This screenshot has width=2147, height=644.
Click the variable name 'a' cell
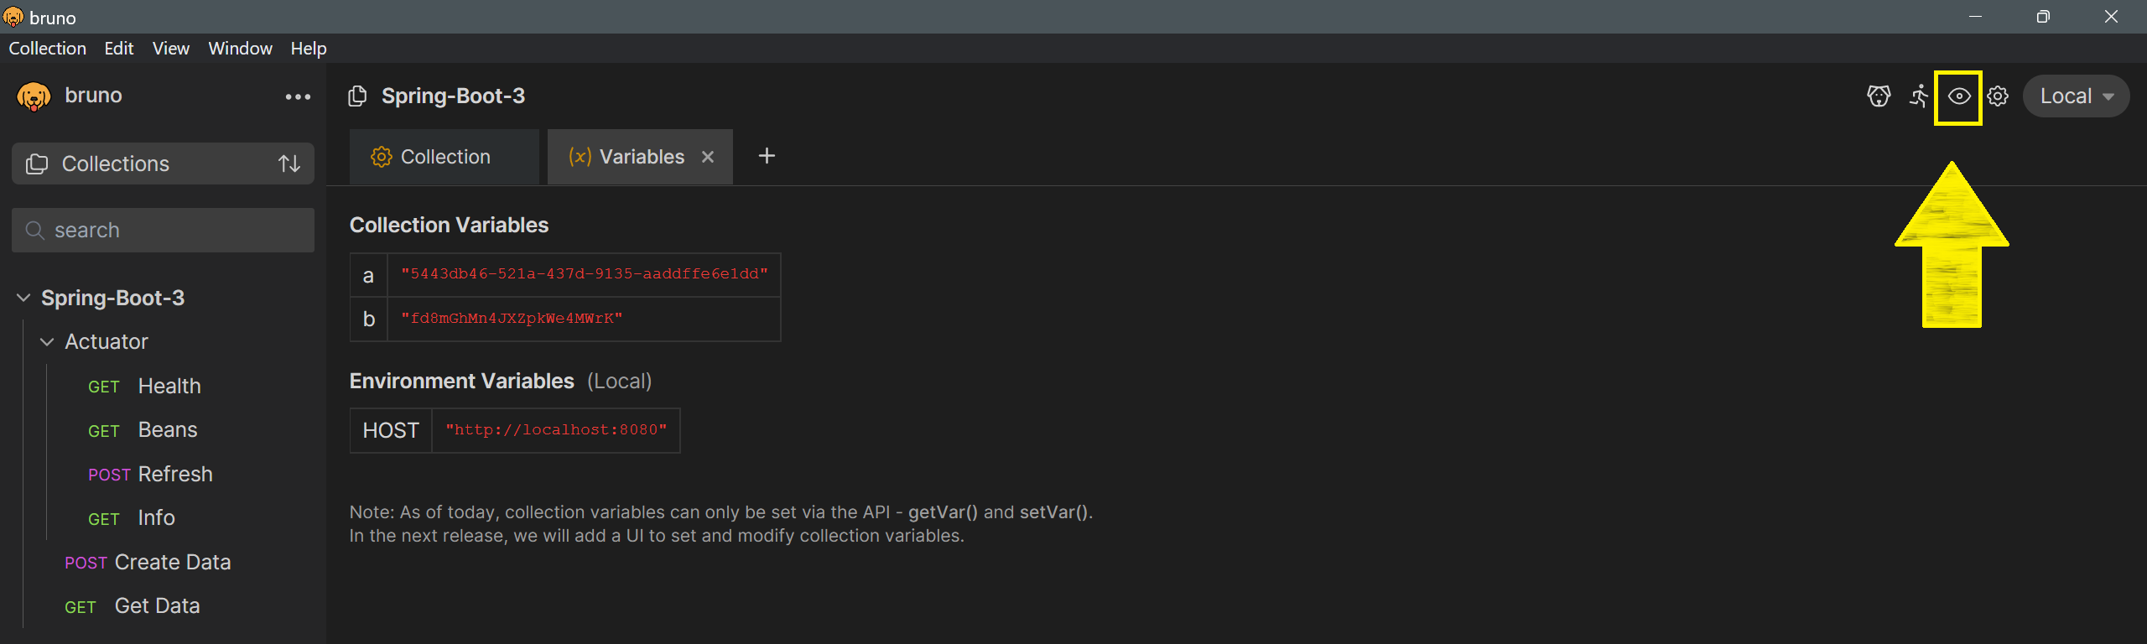(x=368, y=275)
